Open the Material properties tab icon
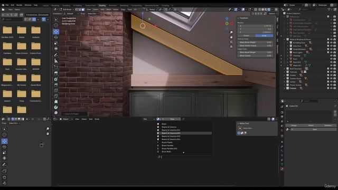The image size is (338, 190). pyautogui.click(x=282, y=169)
